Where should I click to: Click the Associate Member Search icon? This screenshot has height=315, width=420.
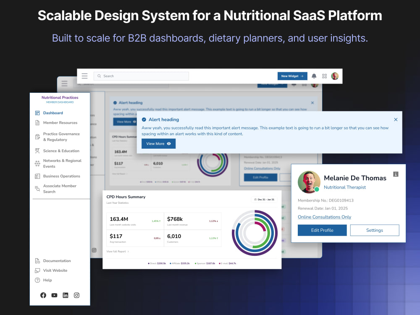(37, 189)
